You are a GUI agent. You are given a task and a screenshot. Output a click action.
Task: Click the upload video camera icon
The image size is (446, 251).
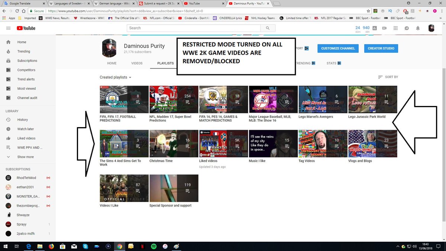coord(385,28)
